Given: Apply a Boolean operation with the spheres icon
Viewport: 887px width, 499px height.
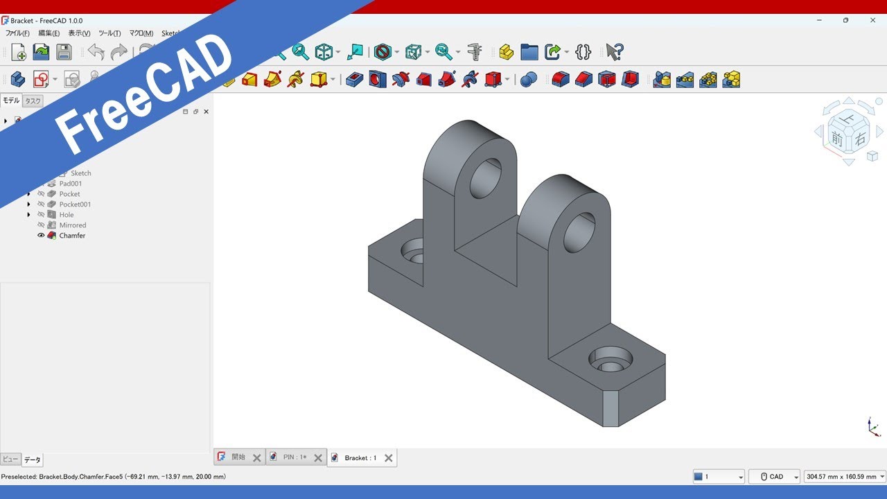Looking at the screenshot, I should click(529, 79).
